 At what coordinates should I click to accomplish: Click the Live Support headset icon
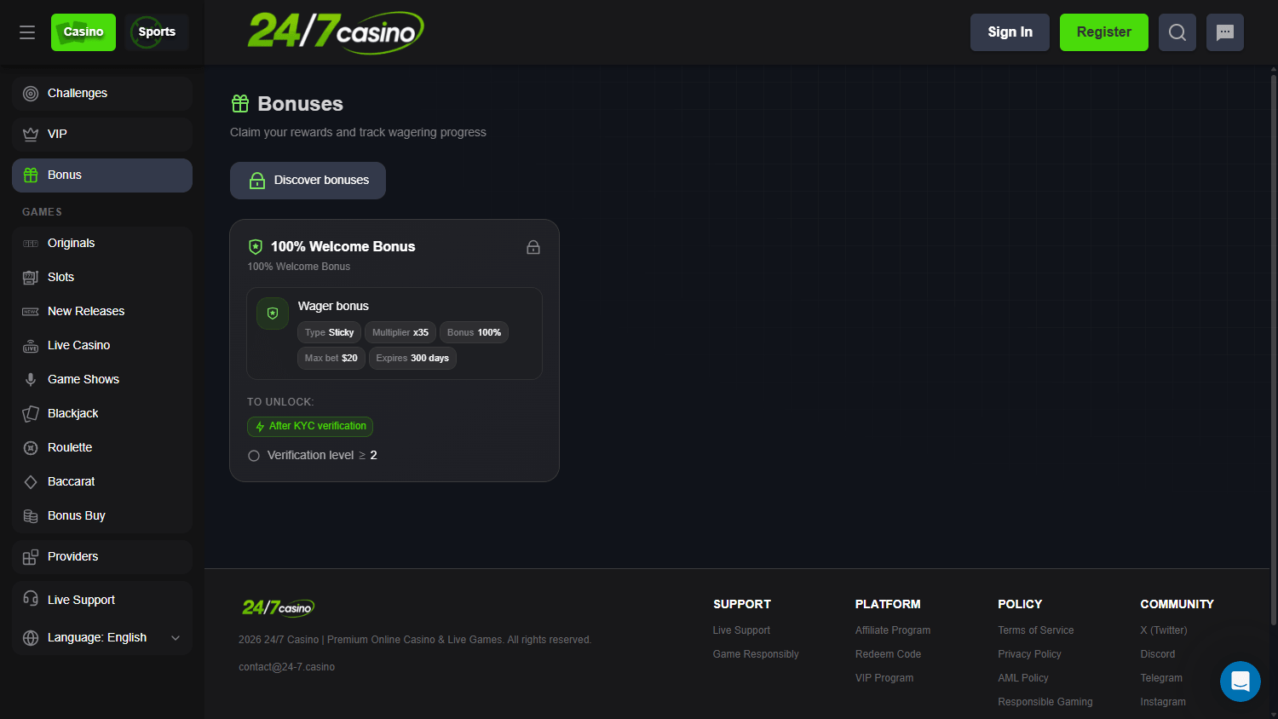tap(31, 599)
